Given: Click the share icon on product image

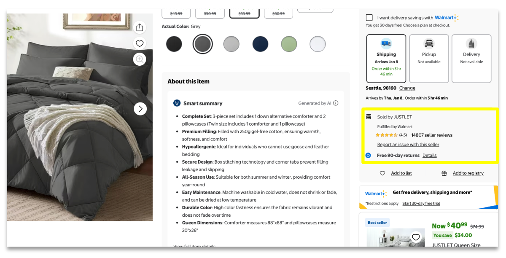Looking at the screenshot, I should pos(140,27).
